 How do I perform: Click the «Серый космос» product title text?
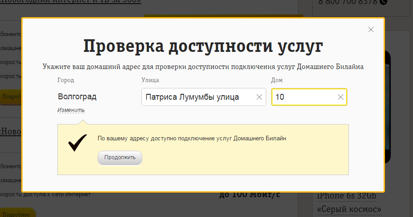pos(349,209)
